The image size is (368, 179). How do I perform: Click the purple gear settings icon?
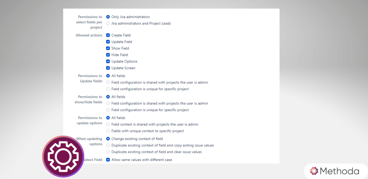pyautogui.click(x=63, y=156)
